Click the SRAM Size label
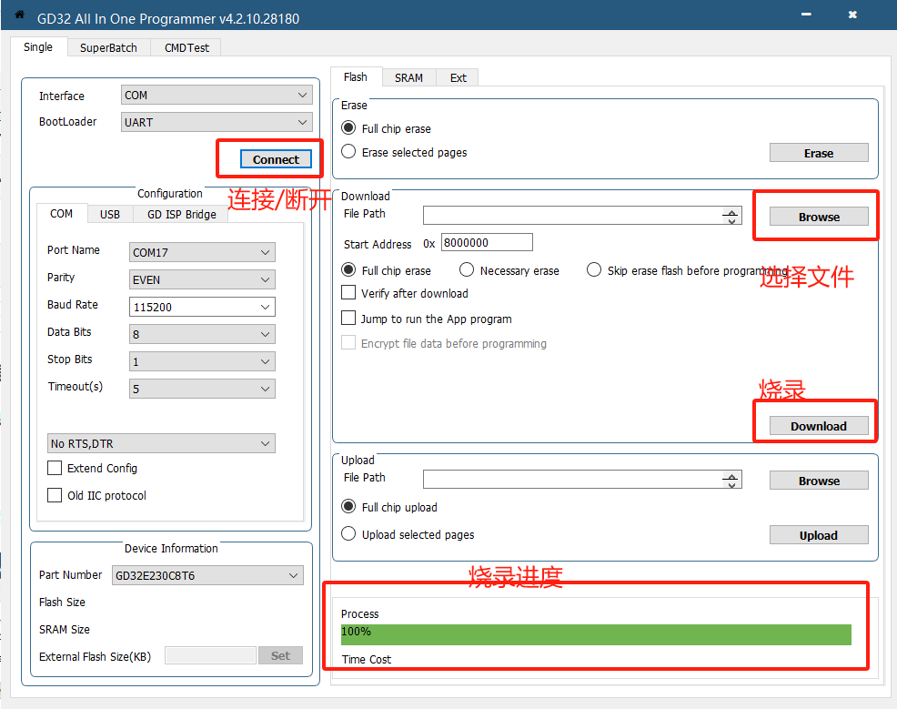Viewport: 897px width, 709px height. (64, 630)
